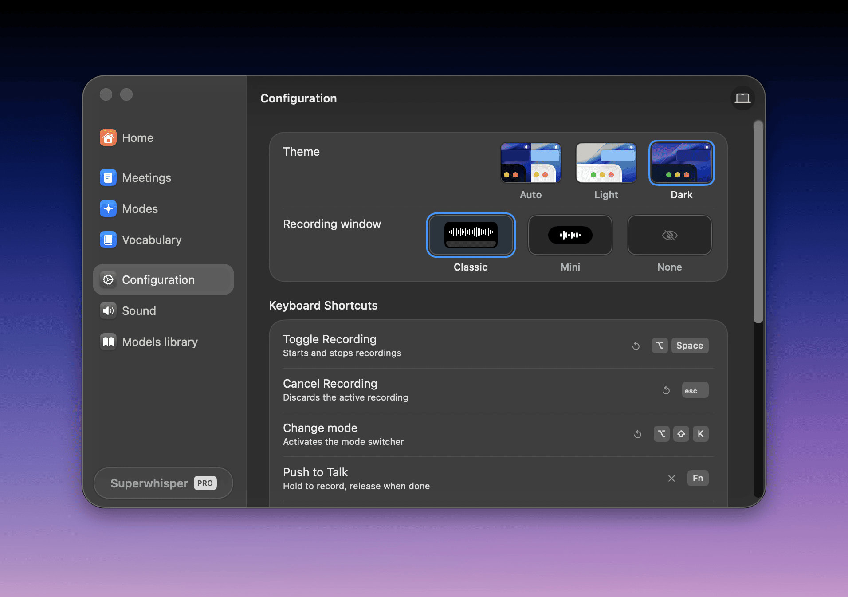Click Option key of Toggle Recording
The height and width of the screenshot is (597, 848).
point(660,346)
